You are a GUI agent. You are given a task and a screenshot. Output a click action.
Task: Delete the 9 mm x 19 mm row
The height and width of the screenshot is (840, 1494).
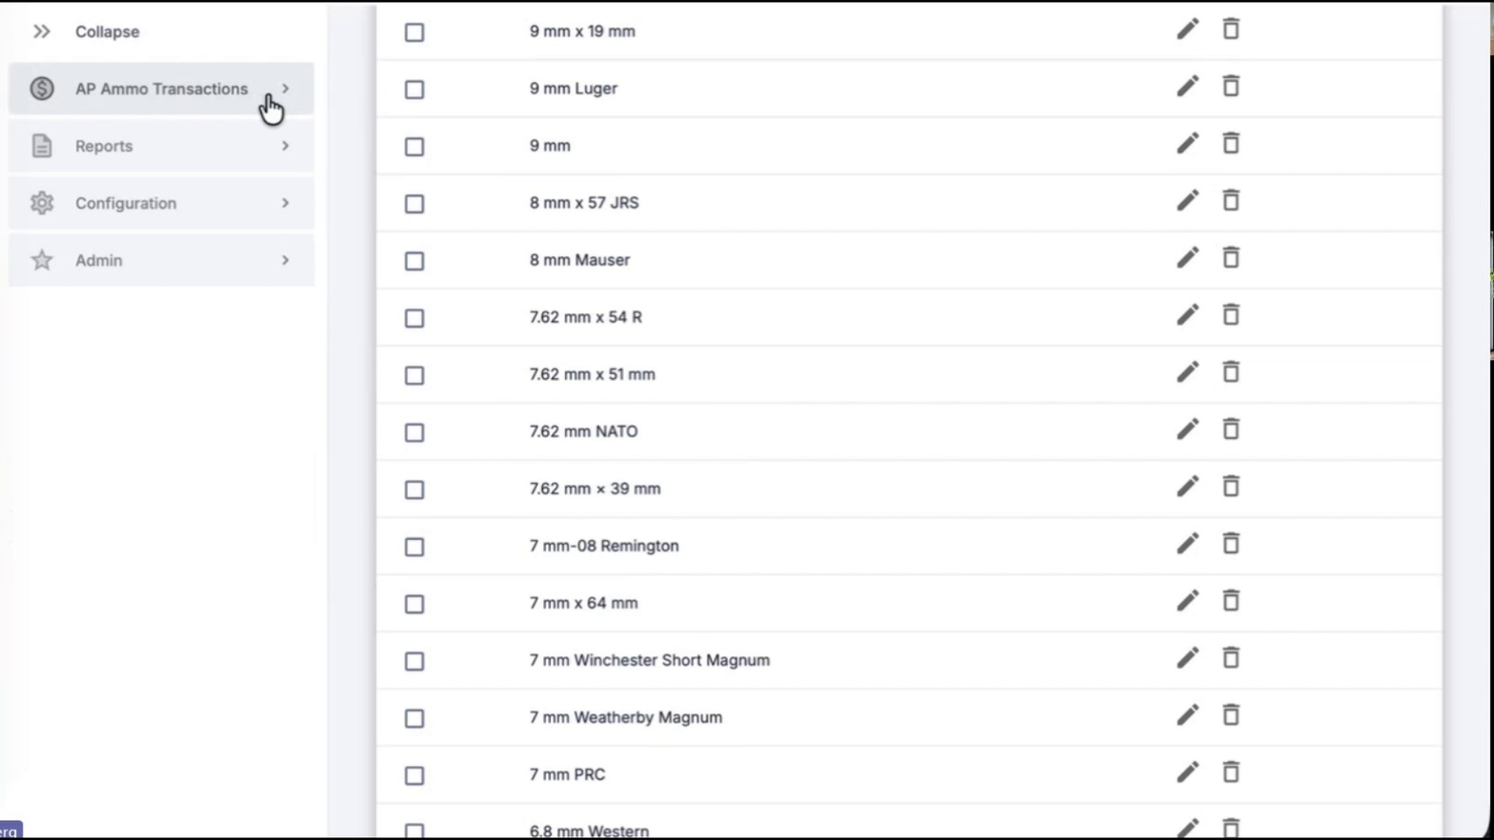[1231, 29]
